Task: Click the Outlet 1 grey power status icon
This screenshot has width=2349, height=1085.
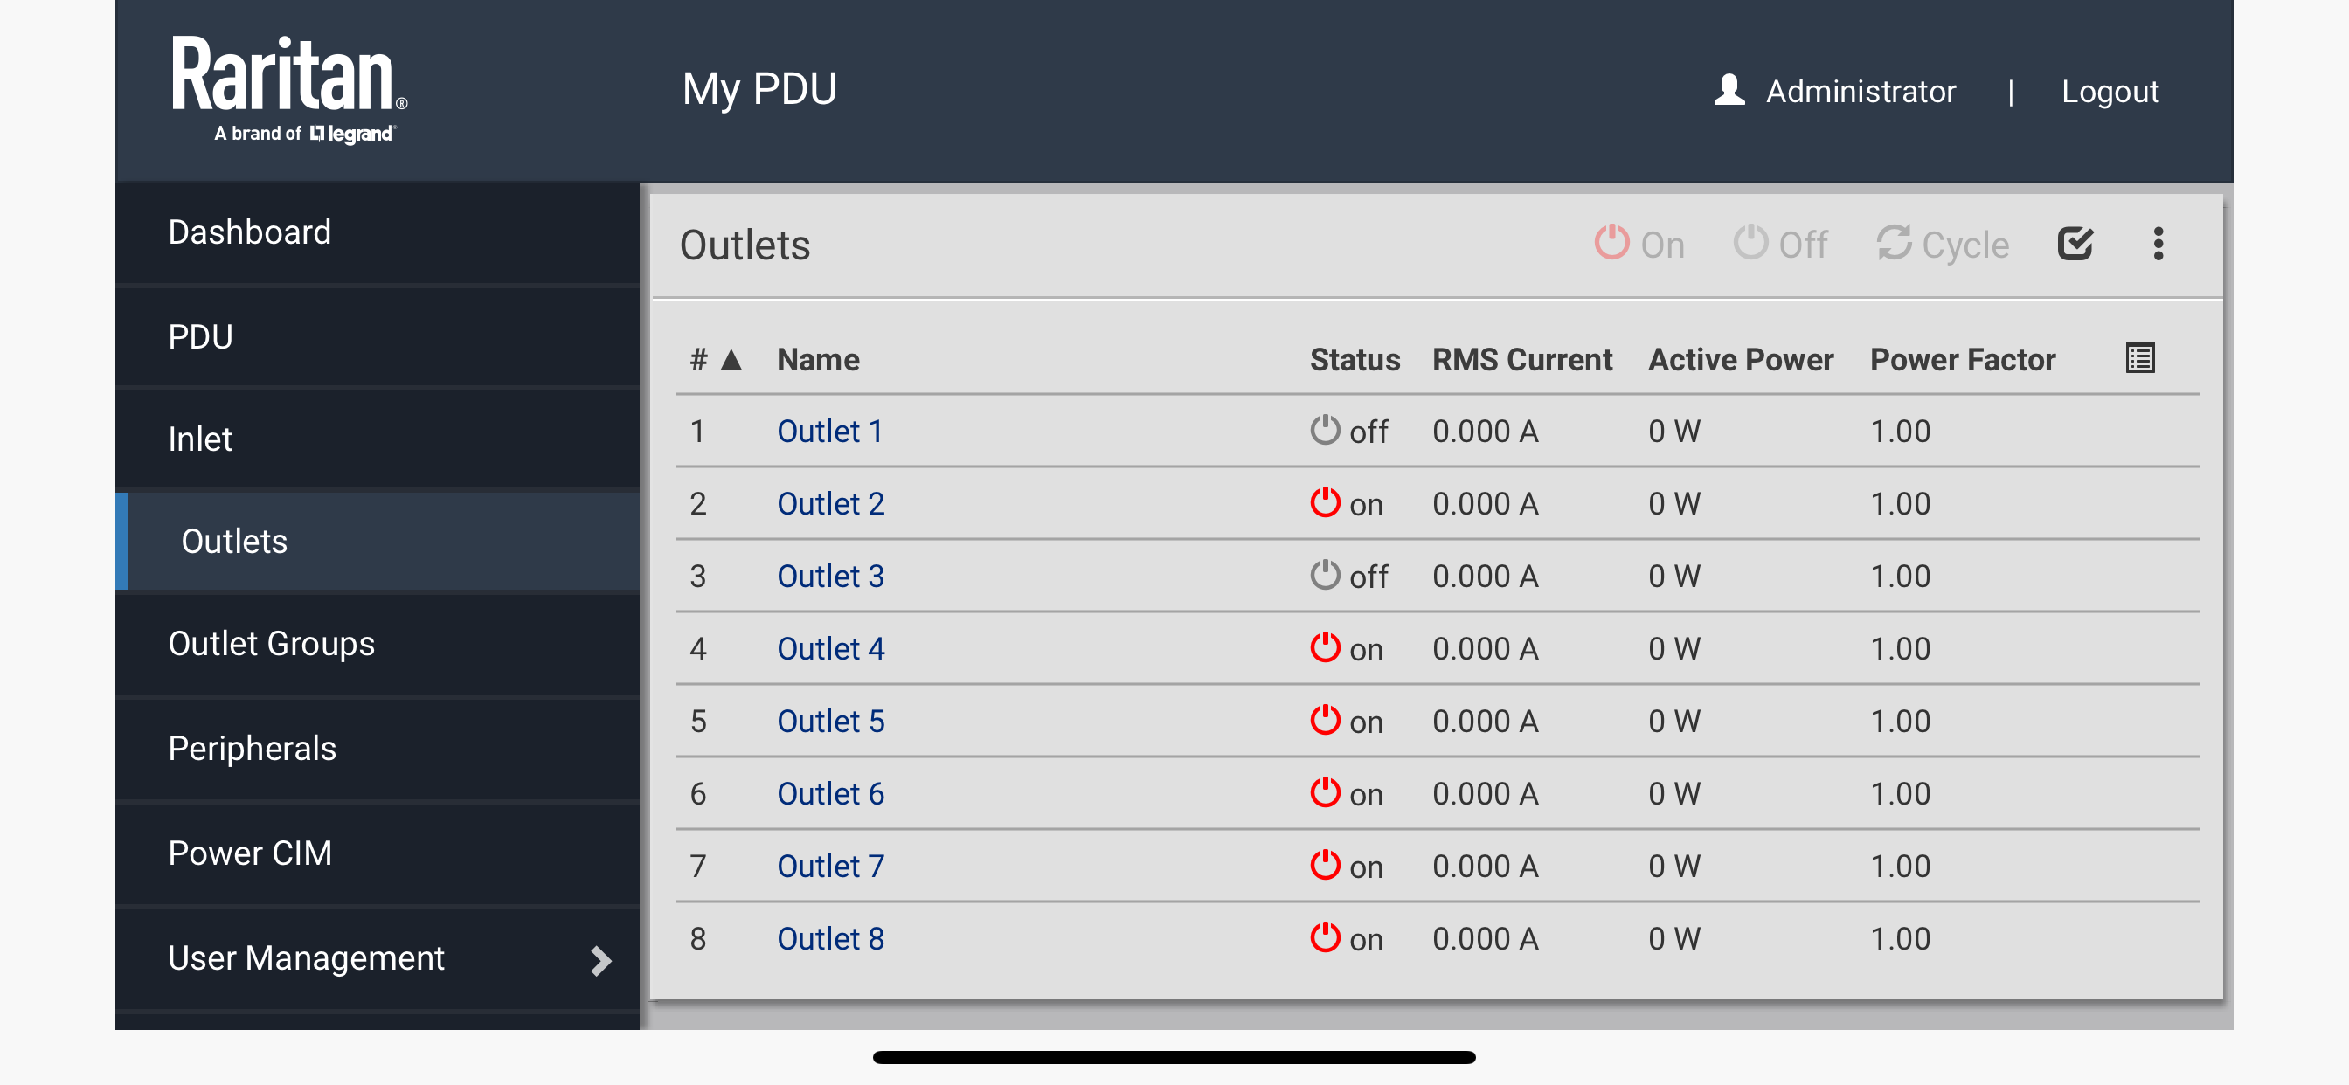Action: [x=1324, y=430]
